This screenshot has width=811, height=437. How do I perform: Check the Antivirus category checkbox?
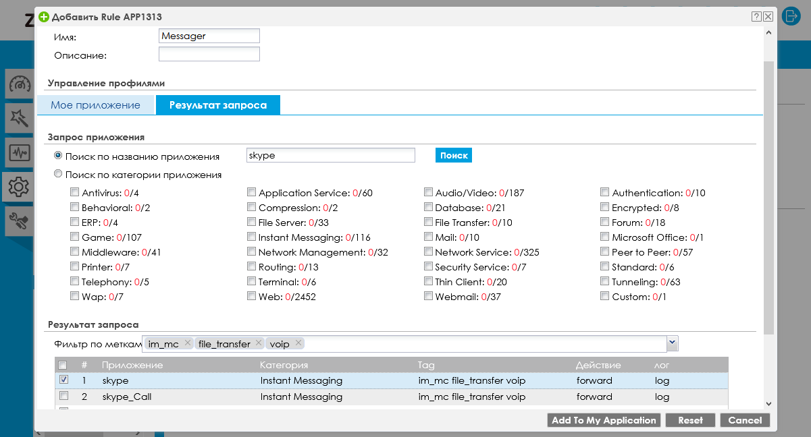(x=75, y=192)
